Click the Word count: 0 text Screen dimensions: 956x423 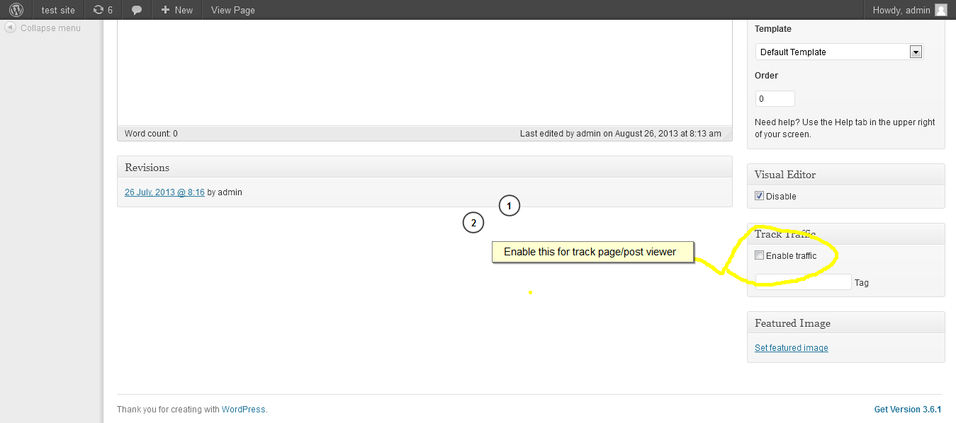(151, 133)
